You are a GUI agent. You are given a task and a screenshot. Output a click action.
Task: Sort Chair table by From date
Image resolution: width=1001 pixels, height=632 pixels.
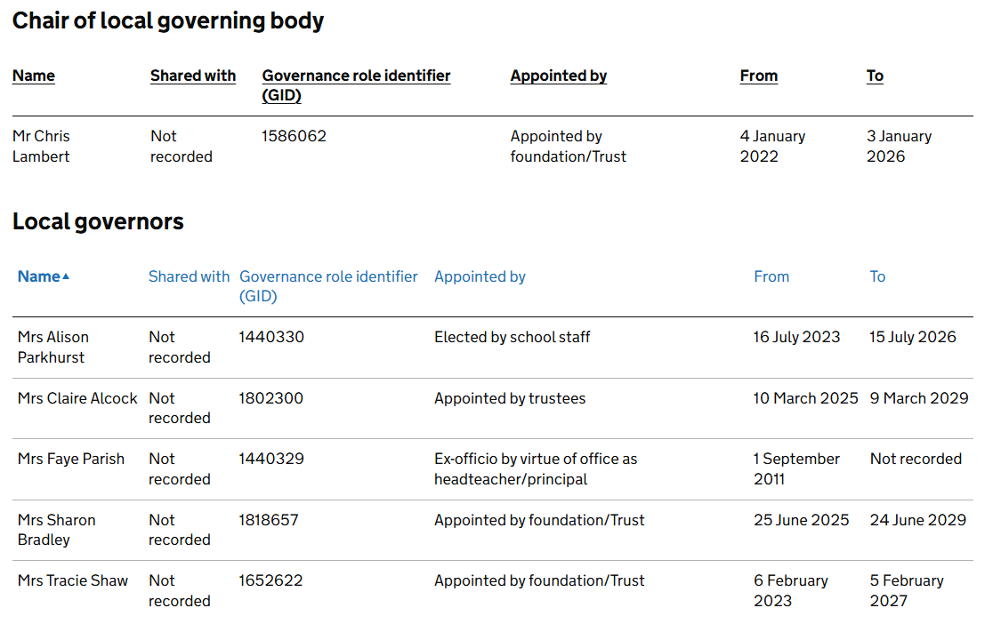coord(758,76)
